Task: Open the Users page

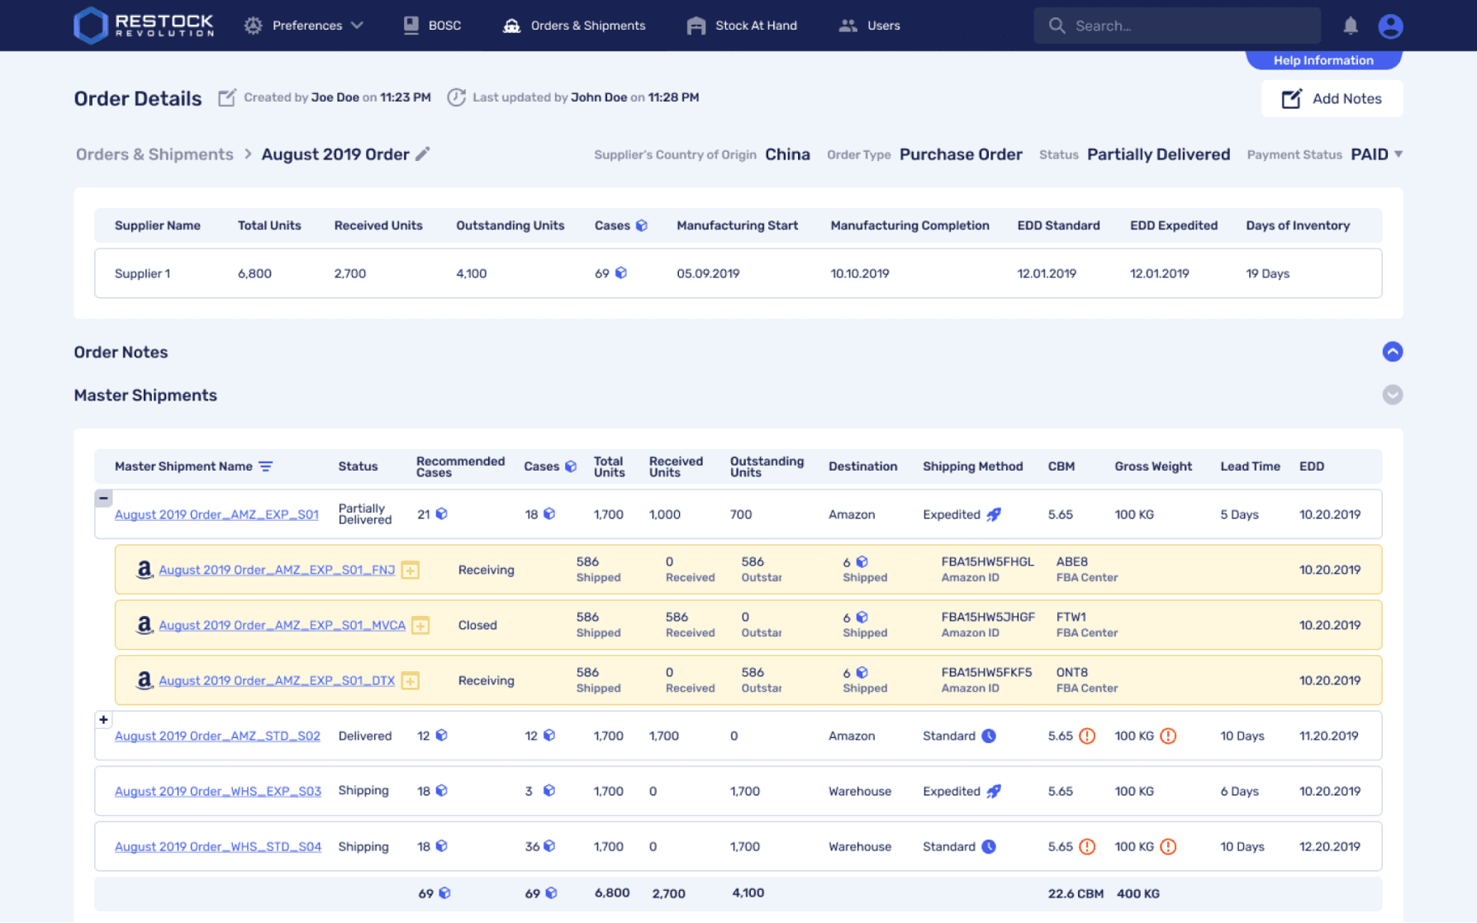Action: coord(869,26)
